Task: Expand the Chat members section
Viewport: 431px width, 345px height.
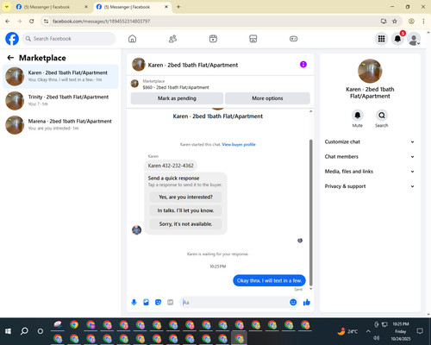Action: click(370, 157)
